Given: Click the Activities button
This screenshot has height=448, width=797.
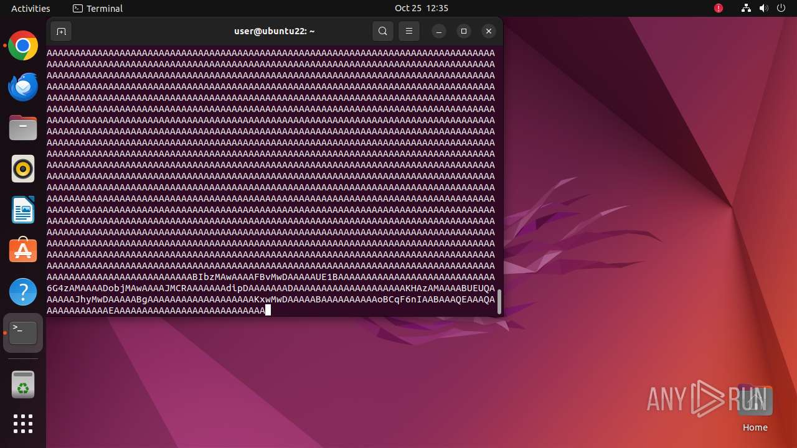Looking at the screenshot, I should [x=31, y=8].
